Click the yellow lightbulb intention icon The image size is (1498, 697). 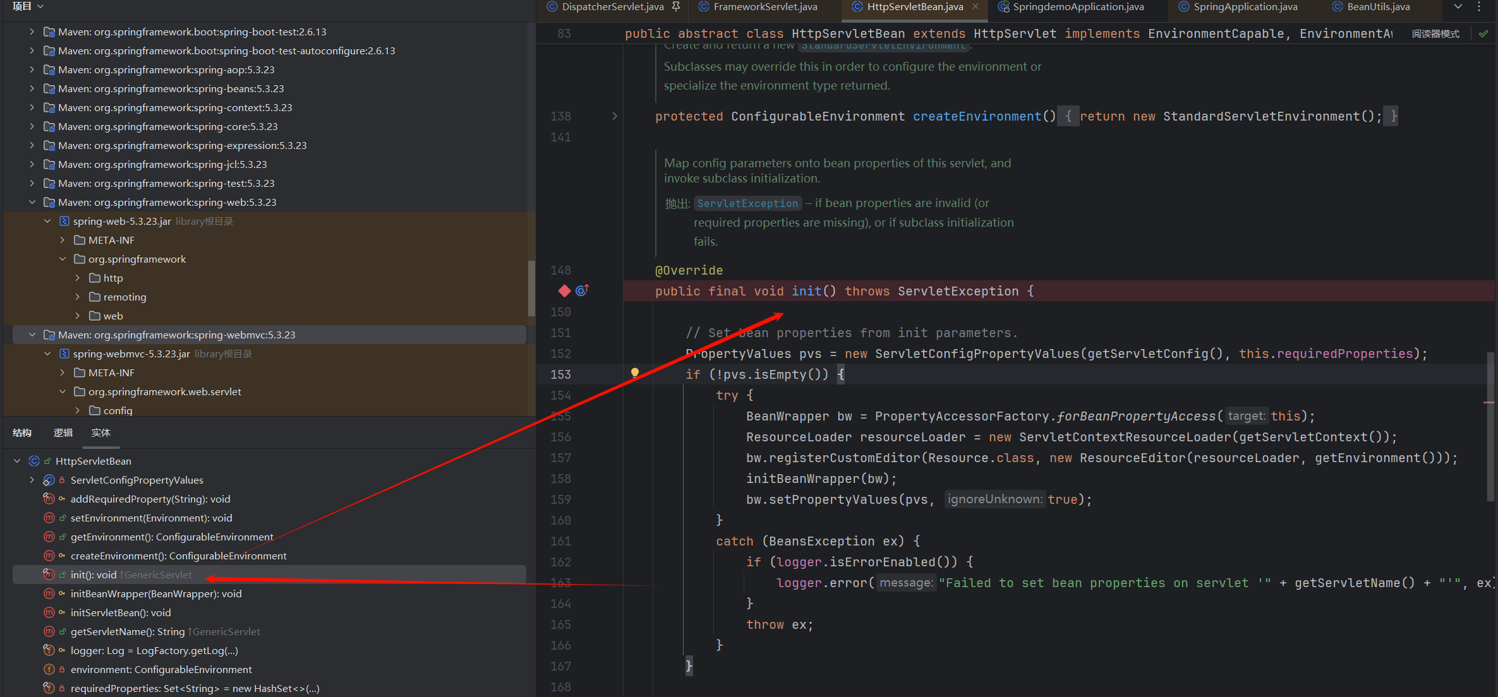pyautogui.click(x=635, y=373)
